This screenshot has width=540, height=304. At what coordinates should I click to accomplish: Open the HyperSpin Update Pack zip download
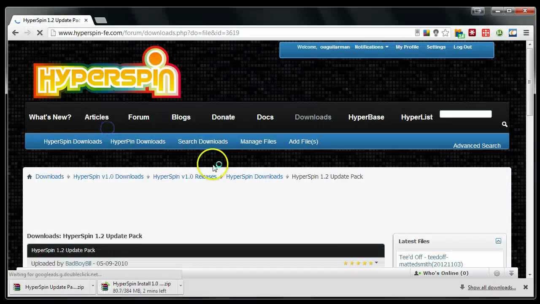[x=50, y=287]
